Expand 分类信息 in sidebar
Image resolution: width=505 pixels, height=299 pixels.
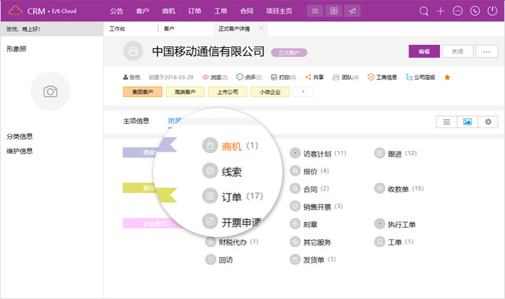click(20, 136)
